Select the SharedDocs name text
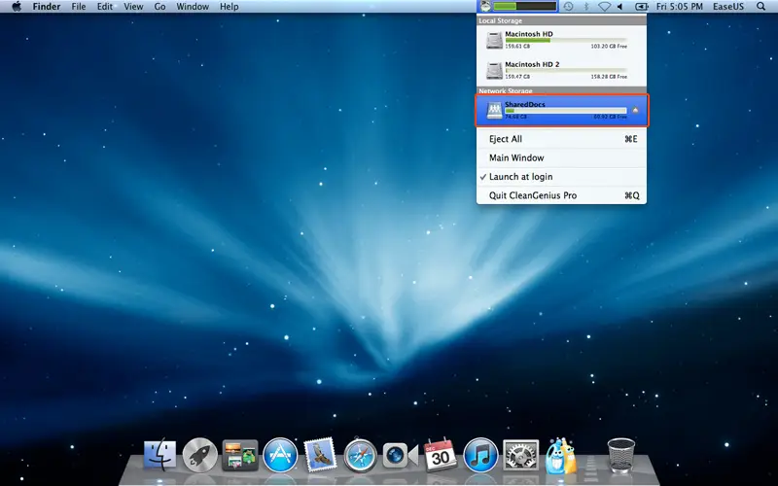 click(525, 104)
